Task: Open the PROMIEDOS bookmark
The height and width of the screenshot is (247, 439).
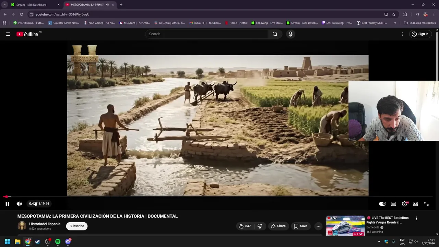Action: point(28,23)
